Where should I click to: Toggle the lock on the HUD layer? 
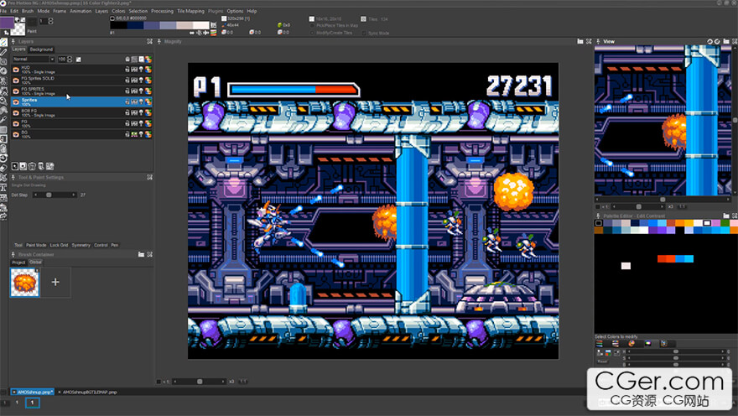tap(127, 70)
